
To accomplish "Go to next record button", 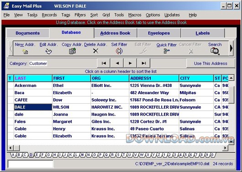I will (130, 63).
